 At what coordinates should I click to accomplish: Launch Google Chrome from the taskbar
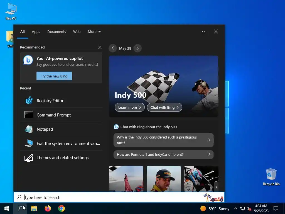pyautogui.click(x=62, y=208)
